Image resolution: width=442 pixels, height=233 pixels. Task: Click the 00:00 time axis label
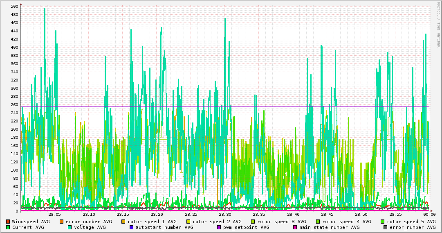(x=429, y=214)
